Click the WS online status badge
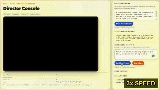Viewport: 160px width, 90px height. pos(7,14)
